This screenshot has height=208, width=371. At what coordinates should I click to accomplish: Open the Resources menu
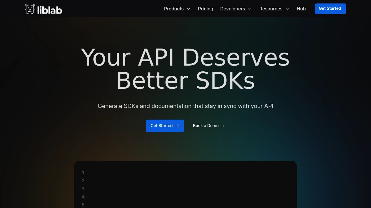[274, 9]
